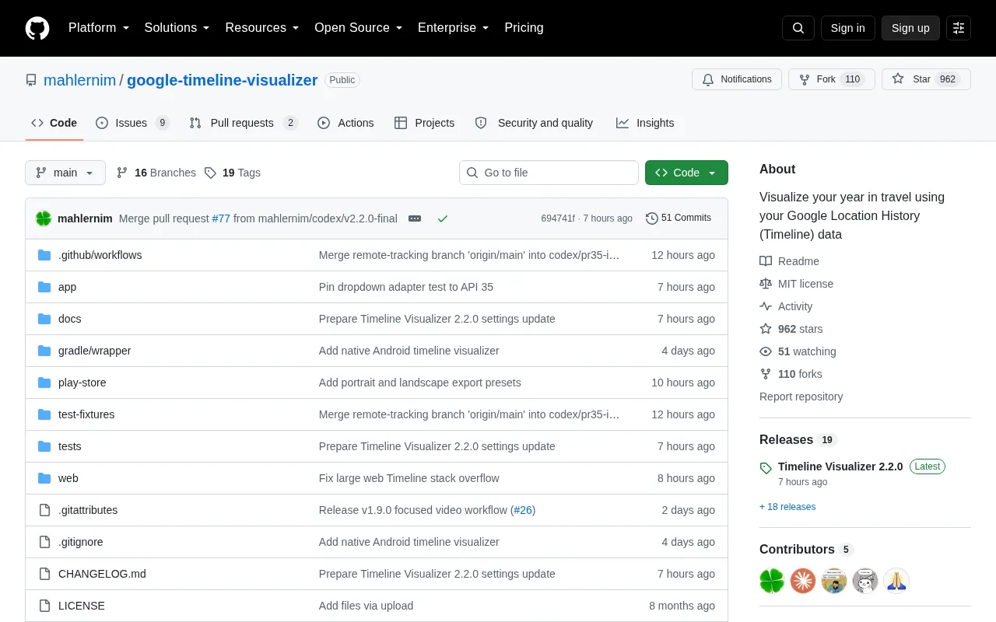
Task: Click the search magnifier icon button
Action: (x=798, y=28)
